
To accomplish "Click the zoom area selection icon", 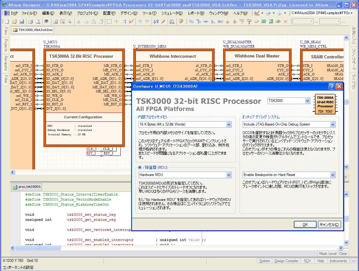I will (62, 21).
